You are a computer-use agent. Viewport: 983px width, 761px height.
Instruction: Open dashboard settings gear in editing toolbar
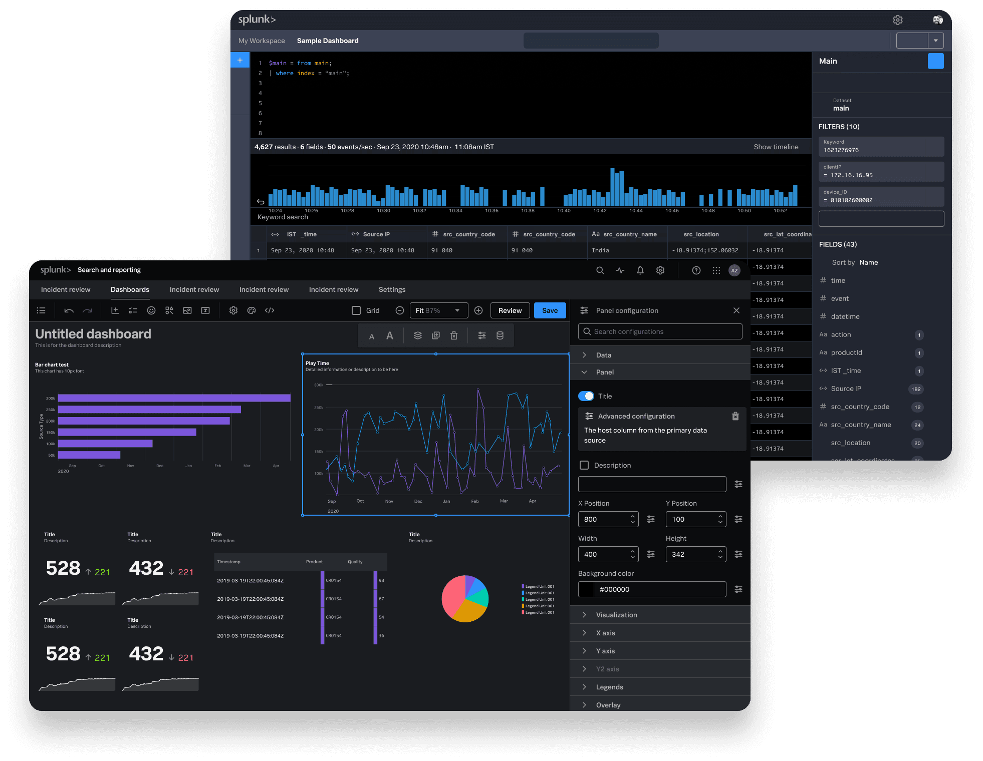(x=233, y=310)
